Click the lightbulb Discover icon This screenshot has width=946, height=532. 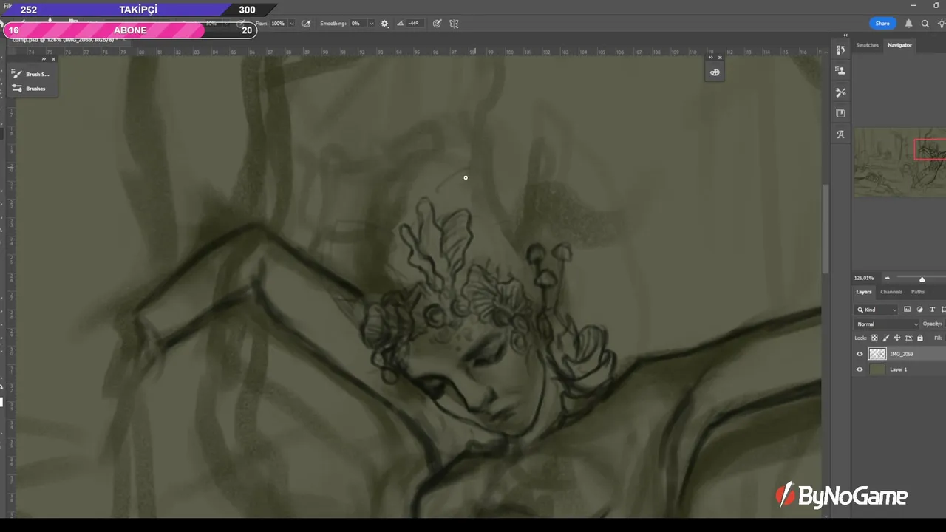click(942, 24)
